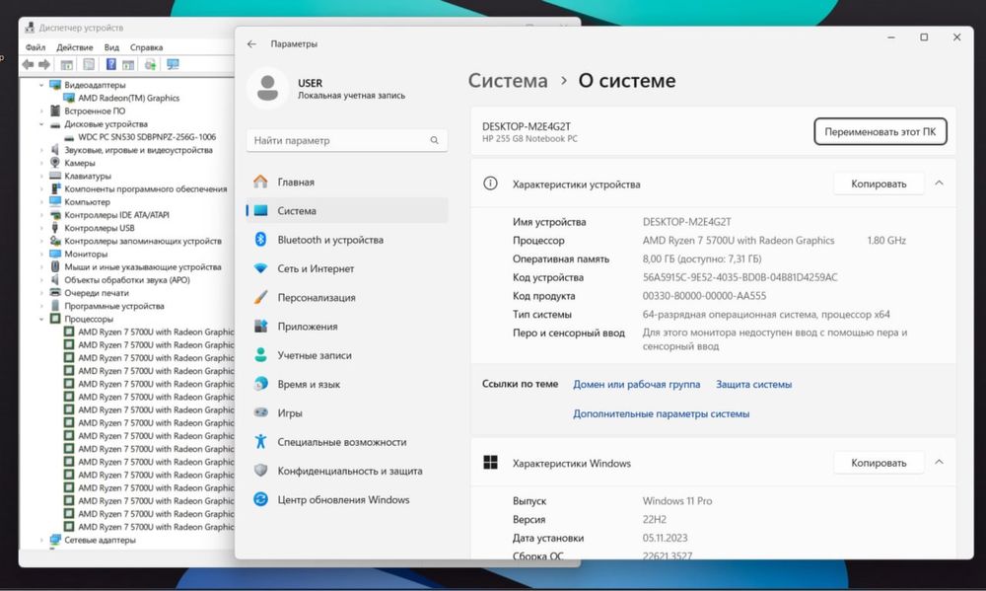Click the scan for hardware changes monitor icon

173,64
